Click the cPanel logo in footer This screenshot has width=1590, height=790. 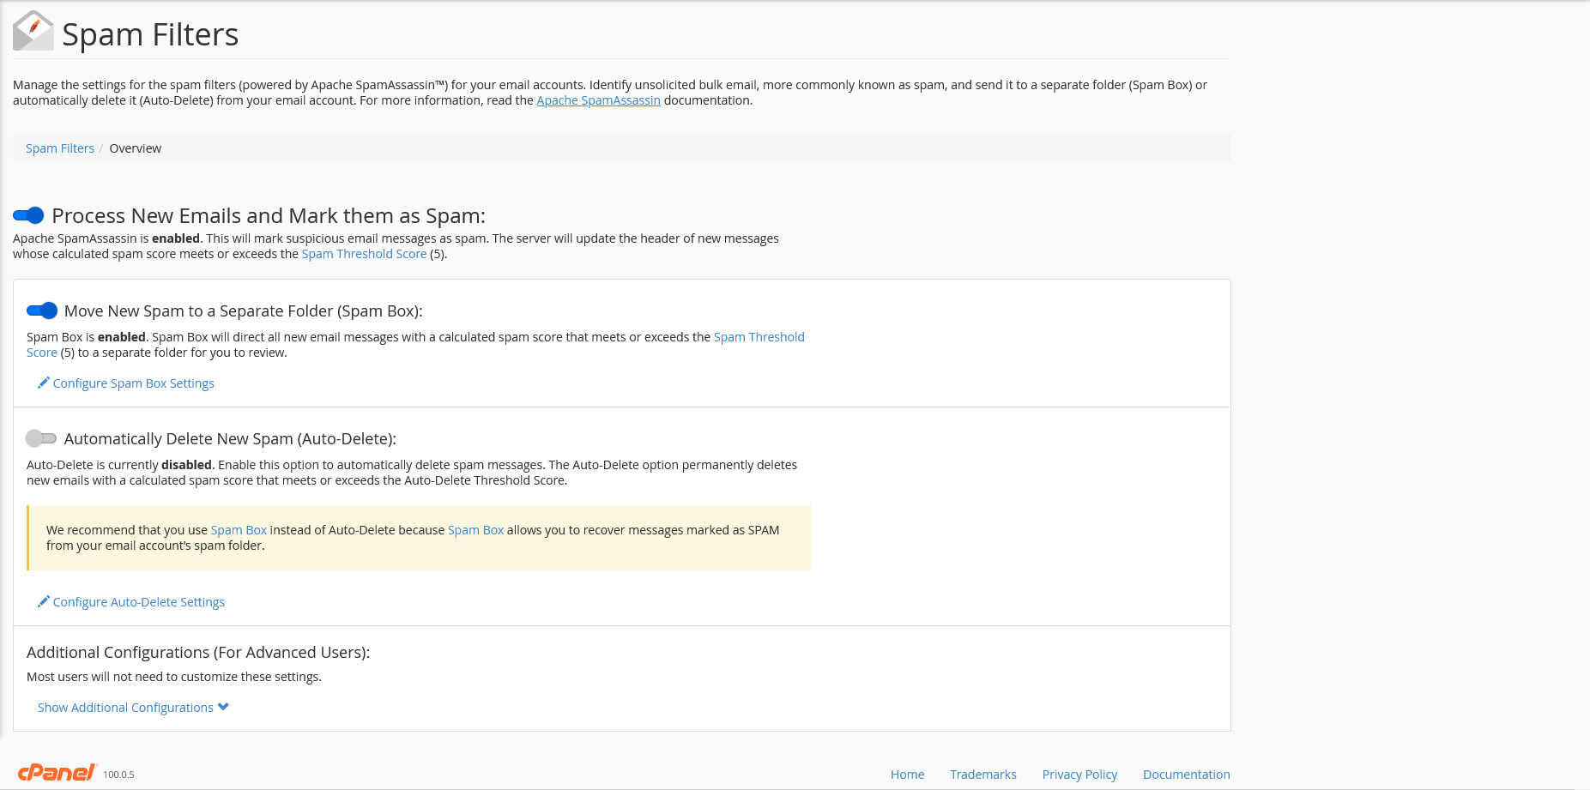(57, 772)
